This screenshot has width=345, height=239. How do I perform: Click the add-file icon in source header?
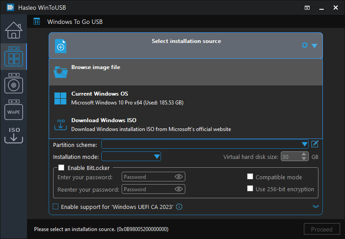61,46
